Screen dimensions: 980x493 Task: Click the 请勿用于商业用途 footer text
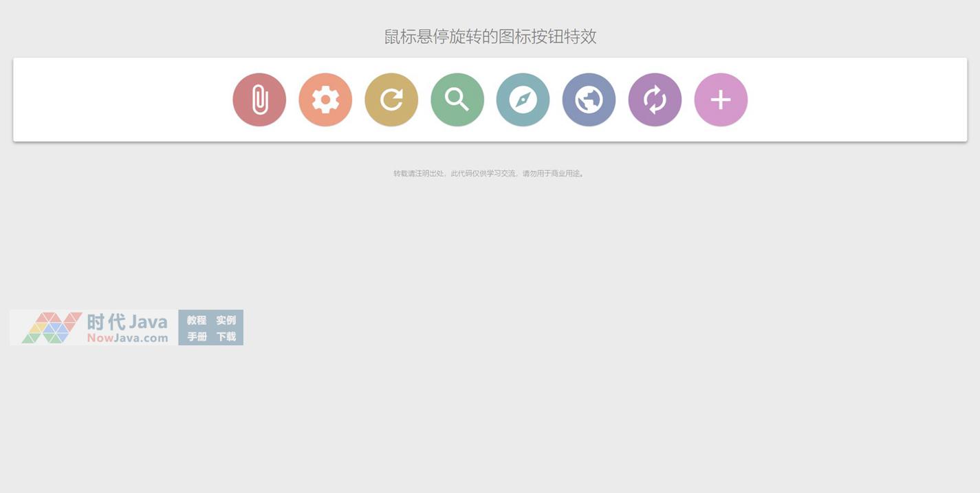point(552,174)
